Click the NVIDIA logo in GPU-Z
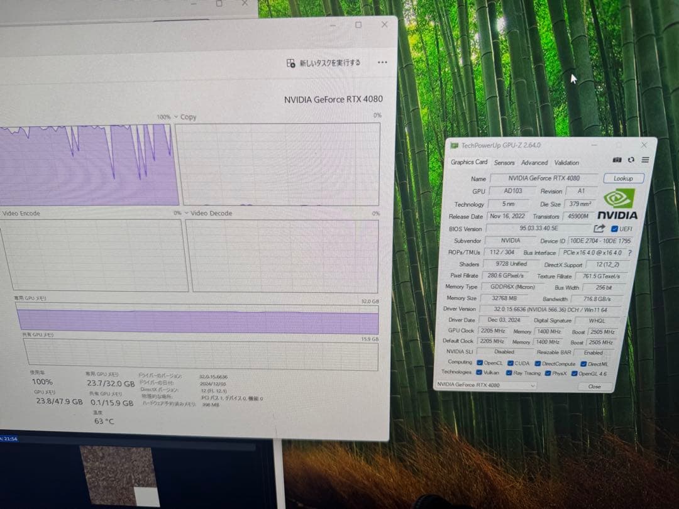The height and width of the screenshot is (509, 679). coord(617,204)
